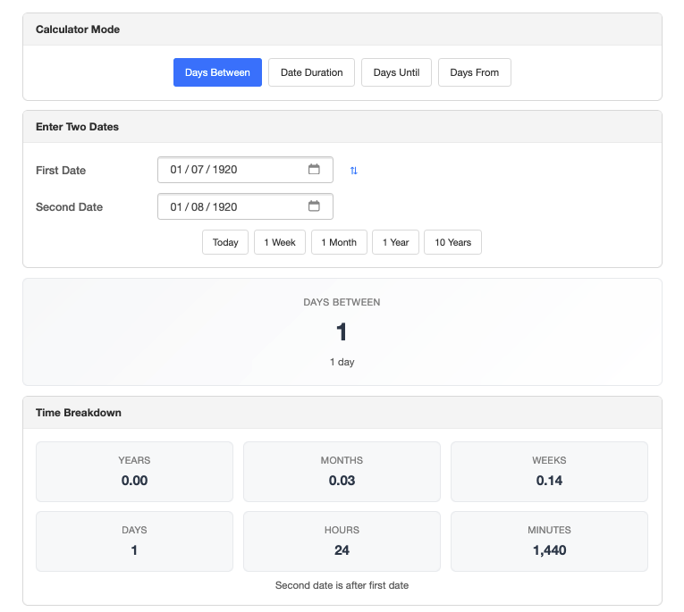Viewport: 684px width, 612px height.
Task: Swap the two dates using arrows icon
Action: (x=353, y=171)
